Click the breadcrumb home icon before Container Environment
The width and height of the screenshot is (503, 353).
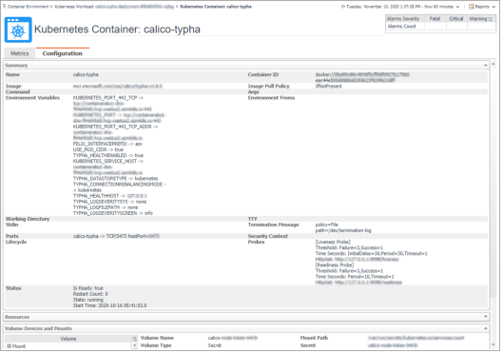[5, 7]
